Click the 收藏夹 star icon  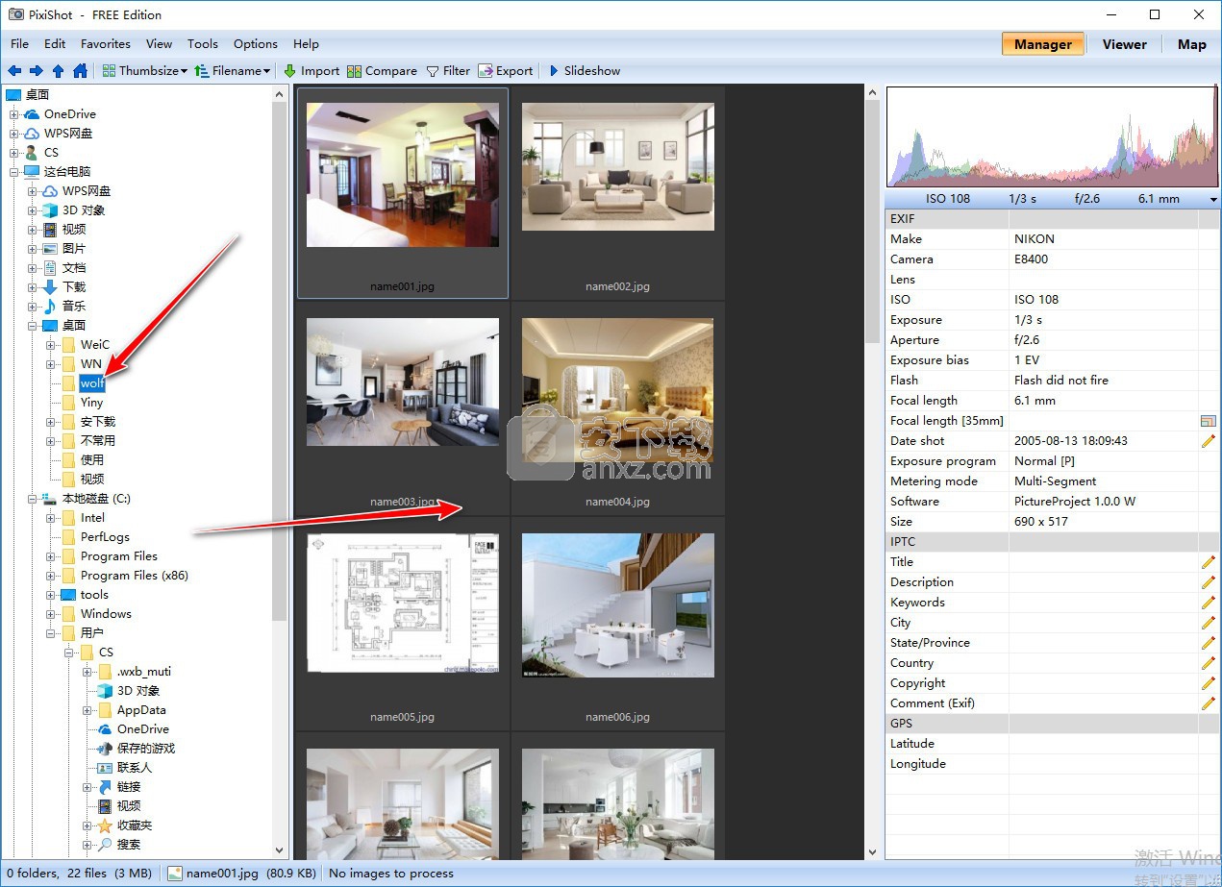(106, 825)
